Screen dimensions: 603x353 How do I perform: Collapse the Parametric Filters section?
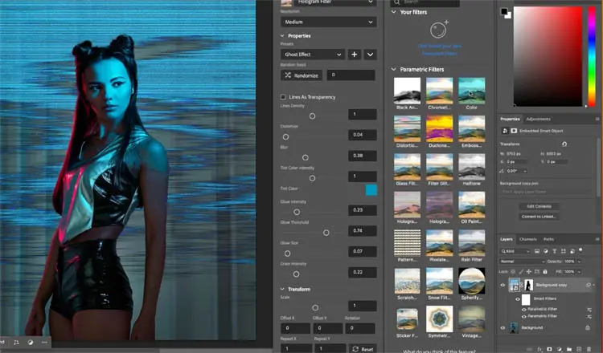[393, 70]
